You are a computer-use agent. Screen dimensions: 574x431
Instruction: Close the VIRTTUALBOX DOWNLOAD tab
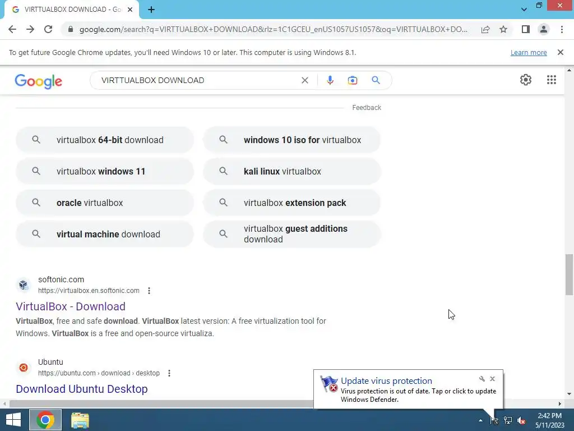pyautogui.click(x=130, y=10)
